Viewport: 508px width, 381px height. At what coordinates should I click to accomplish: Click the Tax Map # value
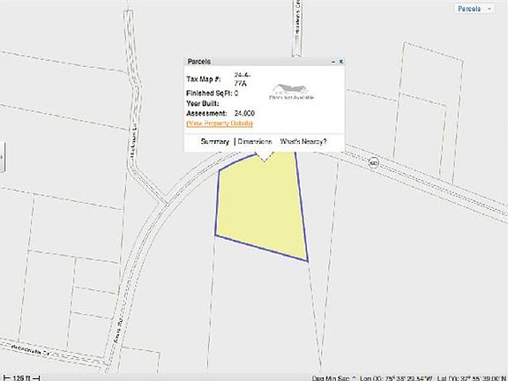coord(242,79)
